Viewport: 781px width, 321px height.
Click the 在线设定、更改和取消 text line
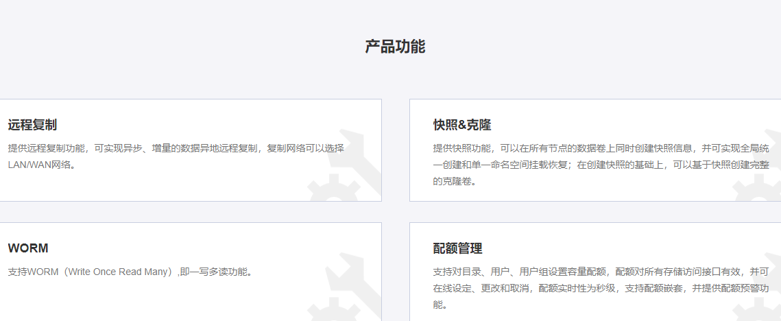[x=601, y=288]
